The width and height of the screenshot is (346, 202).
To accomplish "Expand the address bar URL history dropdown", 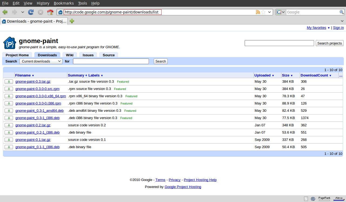I will [x=270, y=12].
